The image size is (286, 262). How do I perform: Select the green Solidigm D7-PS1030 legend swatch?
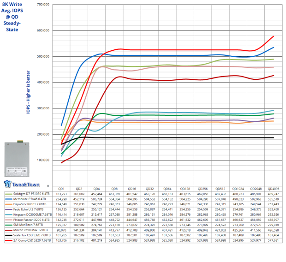9,194
